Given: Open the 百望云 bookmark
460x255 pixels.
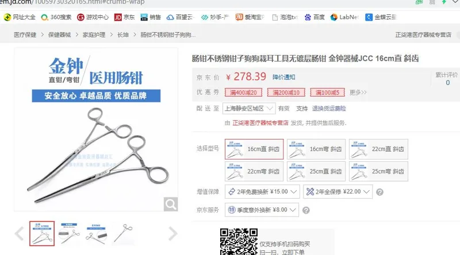Looking at the screenshot, I should [180, 17].
